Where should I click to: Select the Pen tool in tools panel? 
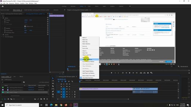pyautogui.click(x=53, y=92)
